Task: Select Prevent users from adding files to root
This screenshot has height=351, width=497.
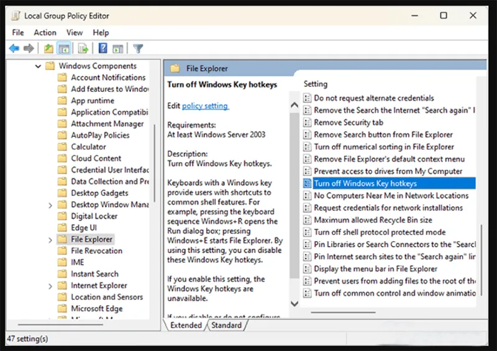Action: point(394,281)
